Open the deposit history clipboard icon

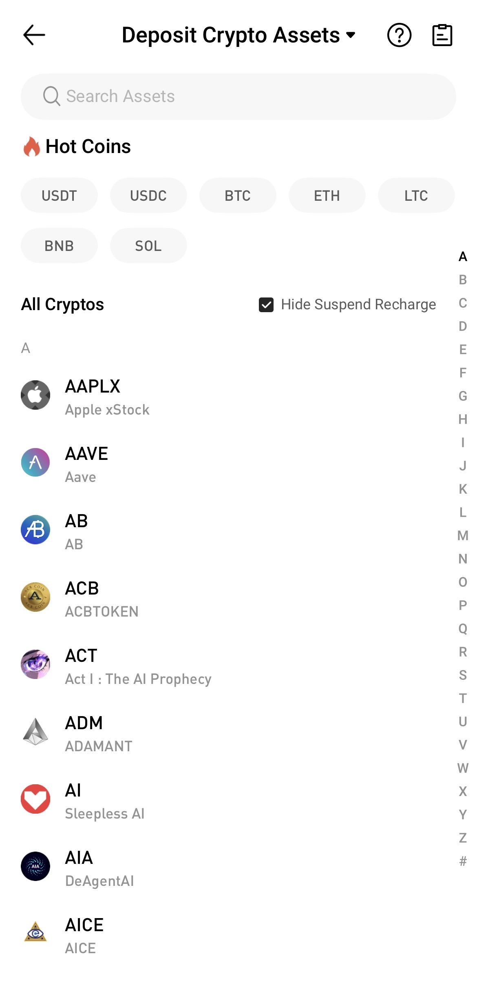click(442, 35)
